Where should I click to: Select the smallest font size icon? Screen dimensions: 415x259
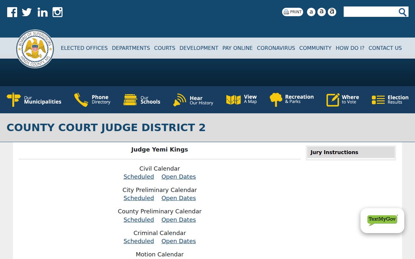point(311,12)
